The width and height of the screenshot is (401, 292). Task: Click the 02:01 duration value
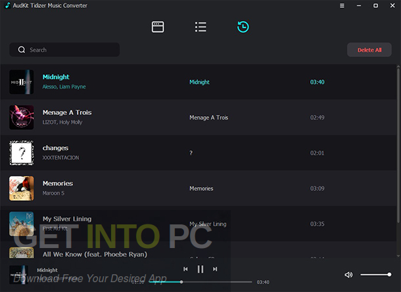point(317,153)
